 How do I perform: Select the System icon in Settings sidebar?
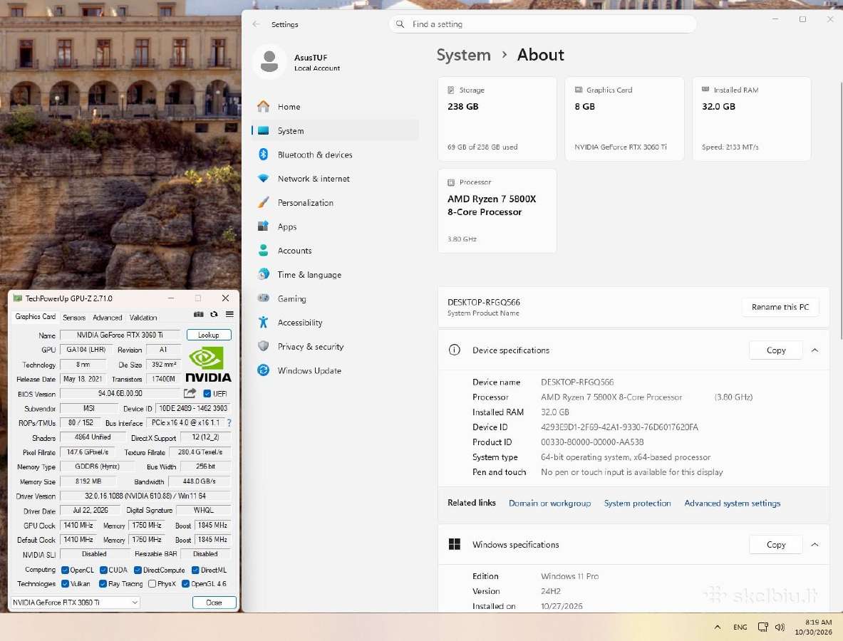263,130
